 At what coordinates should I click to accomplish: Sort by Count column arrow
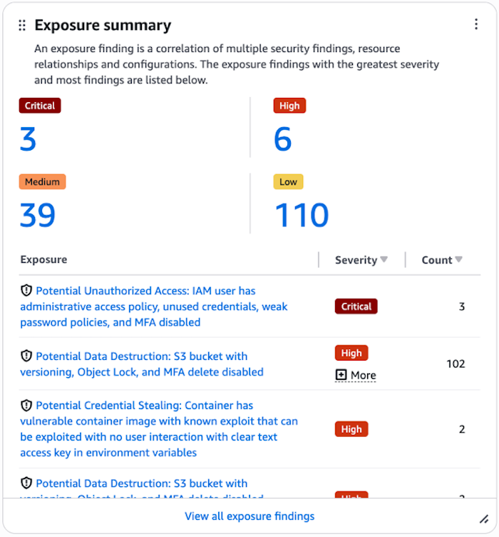click(459, 260)
